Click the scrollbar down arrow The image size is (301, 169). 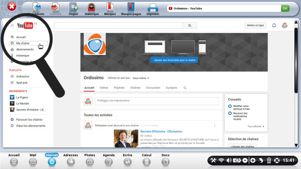point(296,145)
